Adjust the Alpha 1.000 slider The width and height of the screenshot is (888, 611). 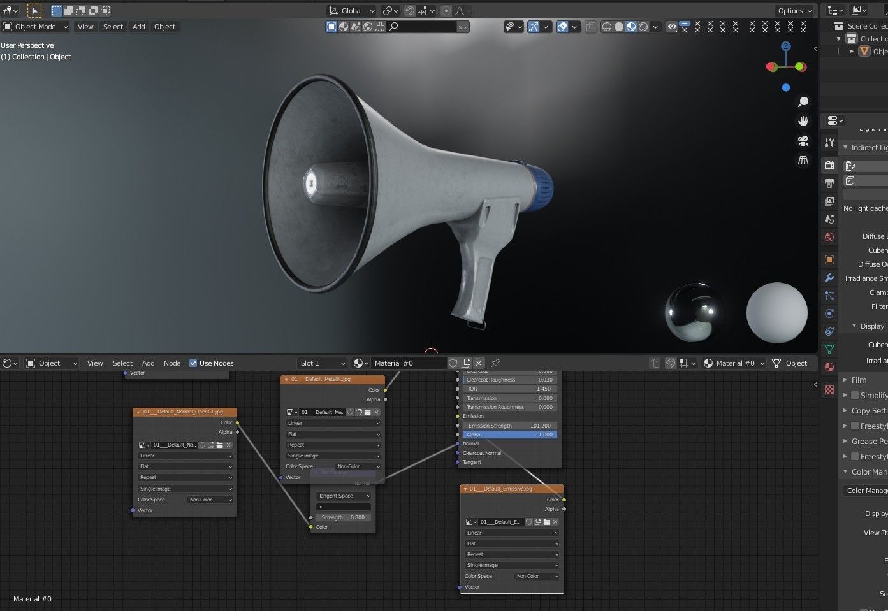click(509, 435)
